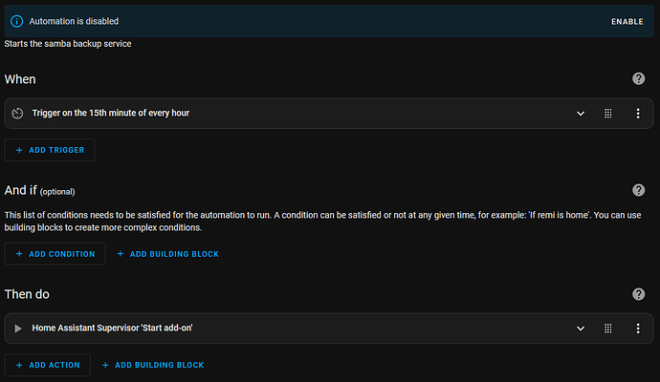This screenshot has height=382, width=660.
Task: Click the Home Assistant Supervisor action title
Action: (x=114, y=329)
